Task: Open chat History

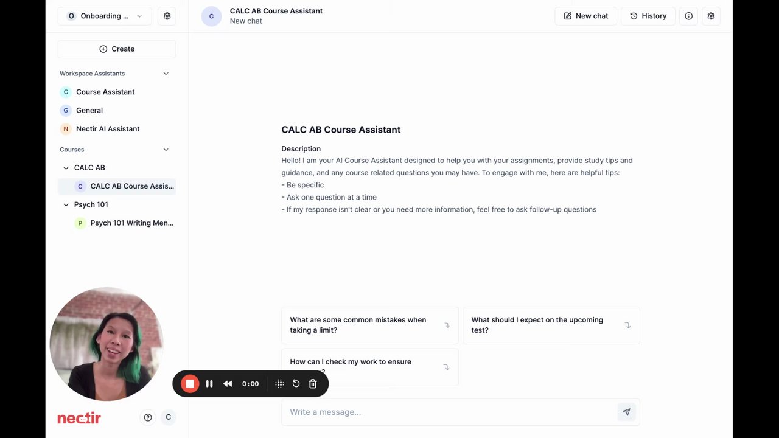Action: (x=648, y=16)
